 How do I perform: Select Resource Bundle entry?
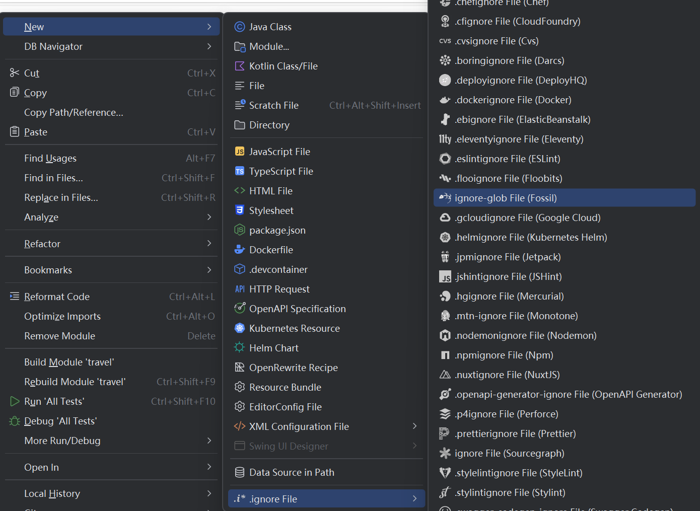(327, 387)
